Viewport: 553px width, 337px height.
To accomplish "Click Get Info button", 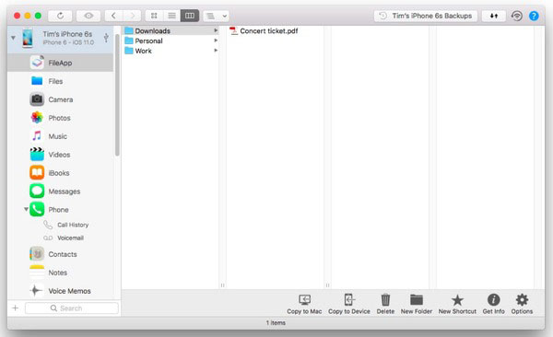I will (x=494, y=304).
